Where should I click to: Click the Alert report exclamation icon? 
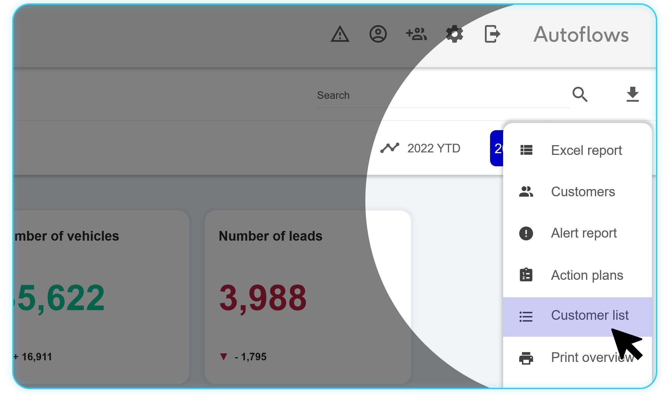point(526,233)
